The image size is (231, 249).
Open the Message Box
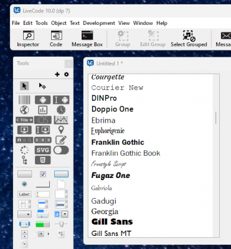tap(87, 39)
